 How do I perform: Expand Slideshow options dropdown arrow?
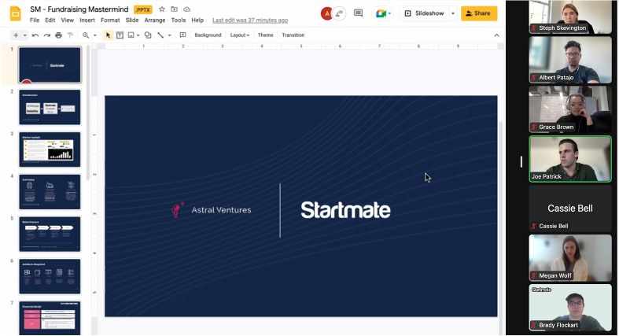(453, 13)
